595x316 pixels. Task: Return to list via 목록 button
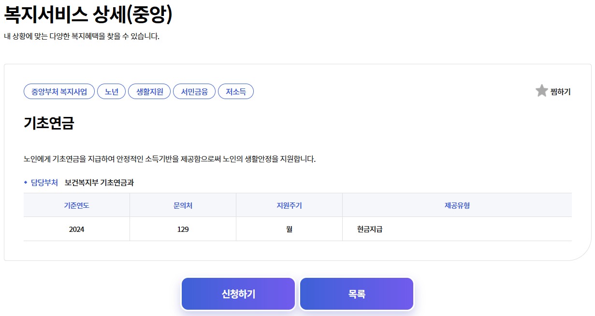(x=356, y=293)
